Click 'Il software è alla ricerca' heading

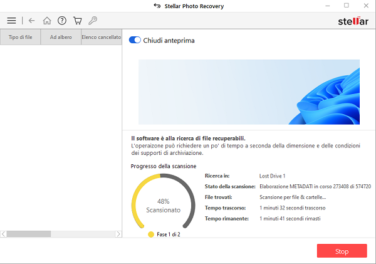coord(188,139)
